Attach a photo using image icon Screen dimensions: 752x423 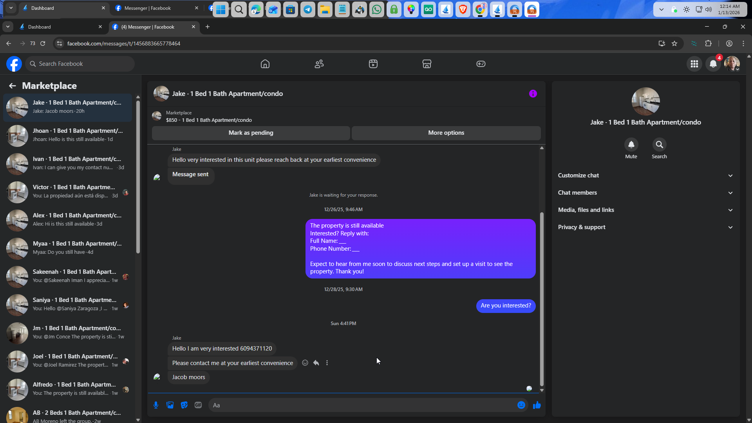click(170, 405)
